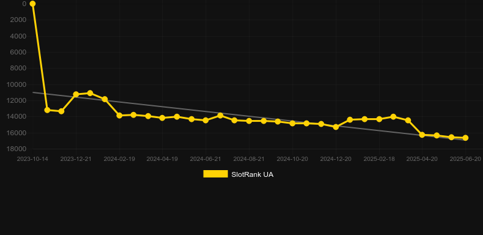Click the 2025-06-20 x-axis date label

(465, 159)
